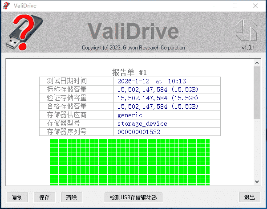Click the 验证存储容量 value cell
The width and height of the screenshot is (267, 209).
click(x=158, y=98)
